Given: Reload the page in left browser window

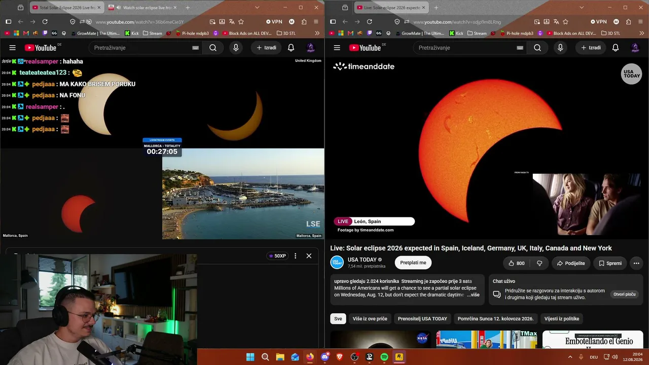Looking at the screenshot, I should [x=45, y=22].
